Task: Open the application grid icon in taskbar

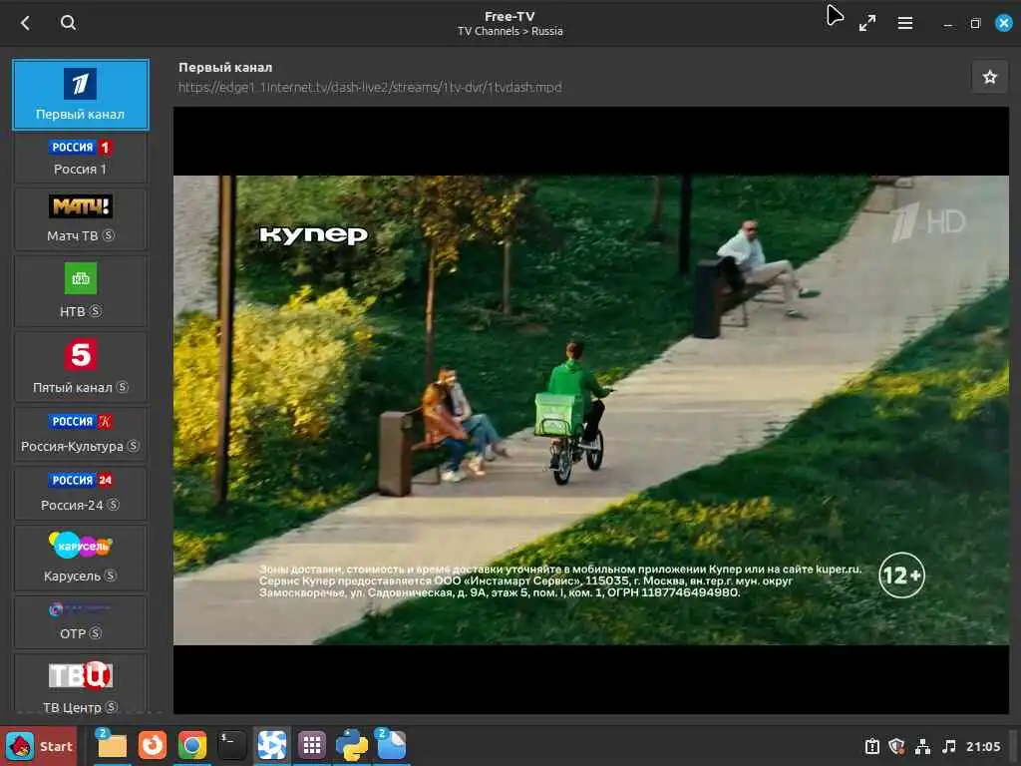Action: 311,745
